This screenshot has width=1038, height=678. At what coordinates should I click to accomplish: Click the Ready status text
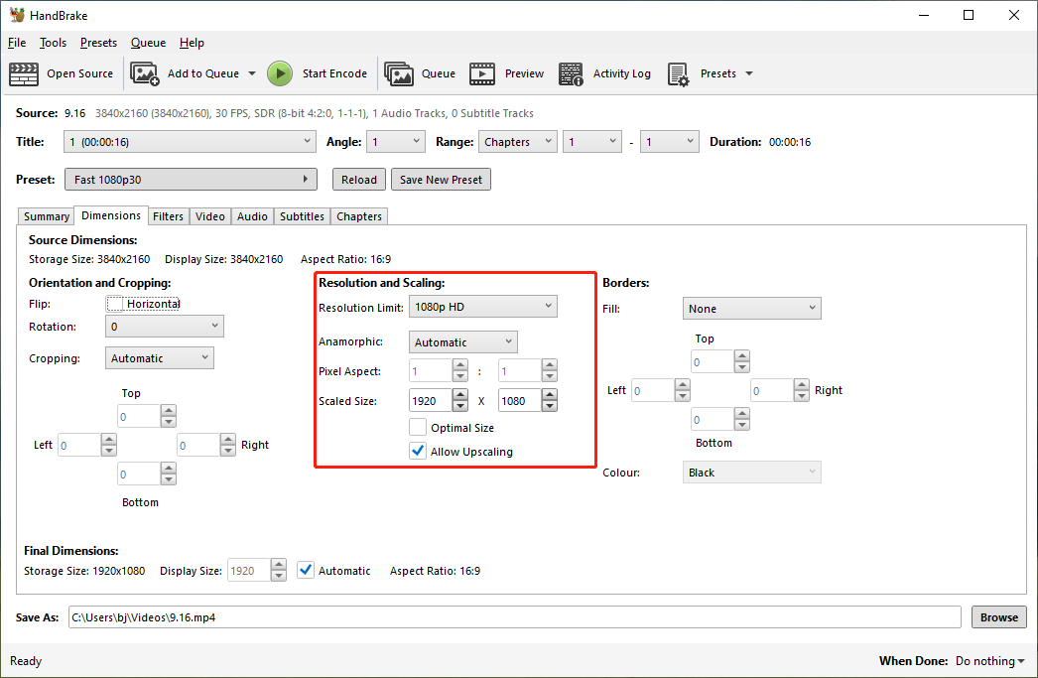pyautogui.click(x=26, y=661)
